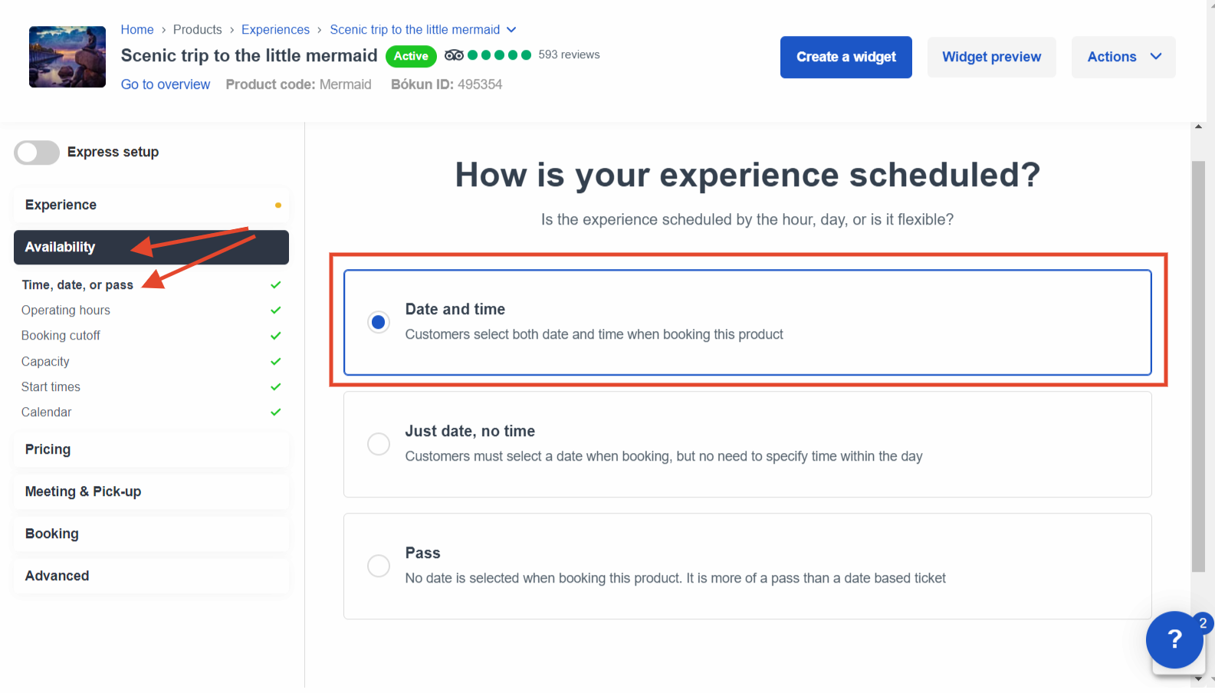Open the Actions dropdown
The height and width of the screenshot is (693, 1215).
click(1123, 57)
